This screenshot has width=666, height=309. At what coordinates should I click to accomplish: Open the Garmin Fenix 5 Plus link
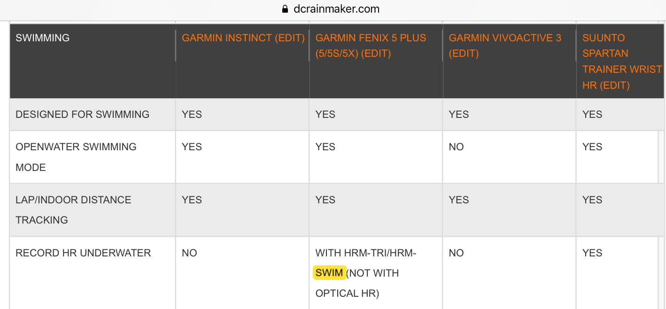pos(371,46)
